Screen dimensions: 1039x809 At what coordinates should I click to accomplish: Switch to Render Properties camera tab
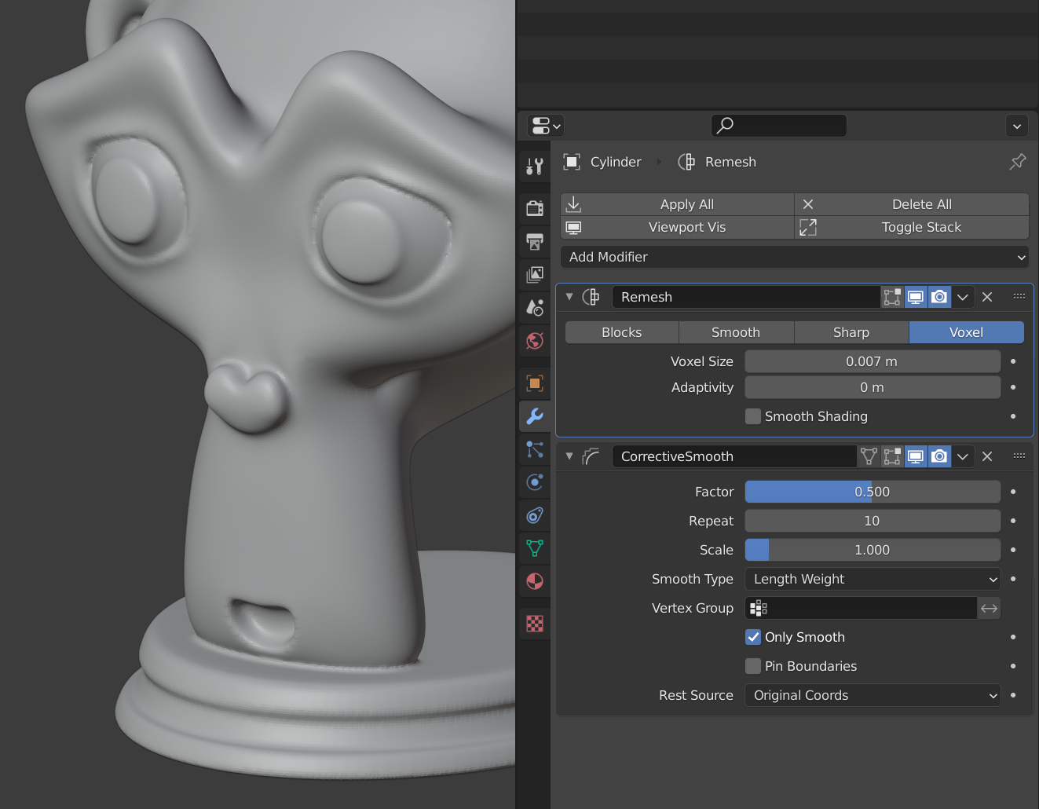pyautogui.click(x=535, y=207)
